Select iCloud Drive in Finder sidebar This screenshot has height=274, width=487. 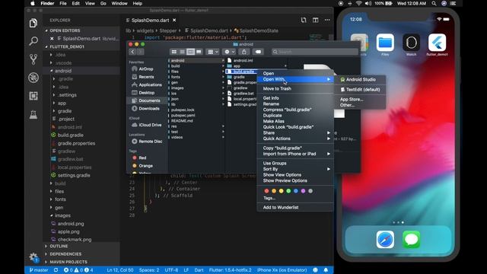150,125
